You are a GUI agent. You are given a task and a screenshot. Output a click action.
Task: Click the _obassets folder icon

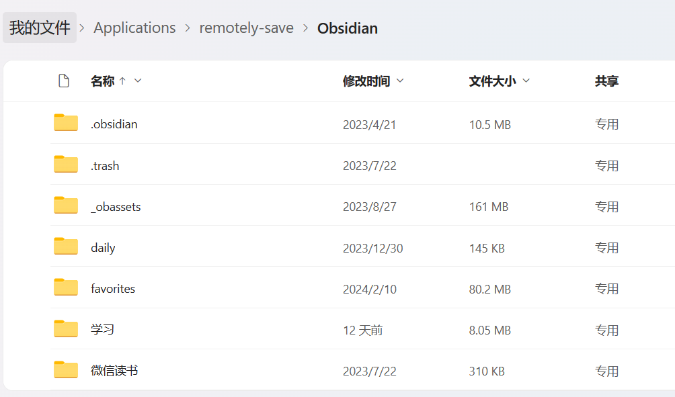pyautogui.click(x=66, y=206)
